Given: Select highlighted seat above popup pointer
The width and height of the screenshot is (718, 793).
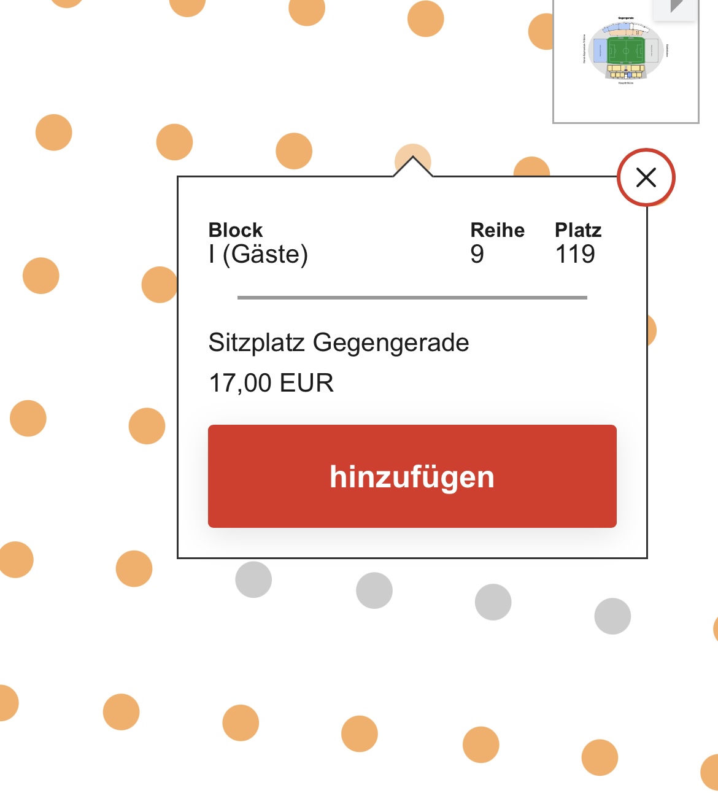Looking at the screenshot, I should (x=413, y=160).
